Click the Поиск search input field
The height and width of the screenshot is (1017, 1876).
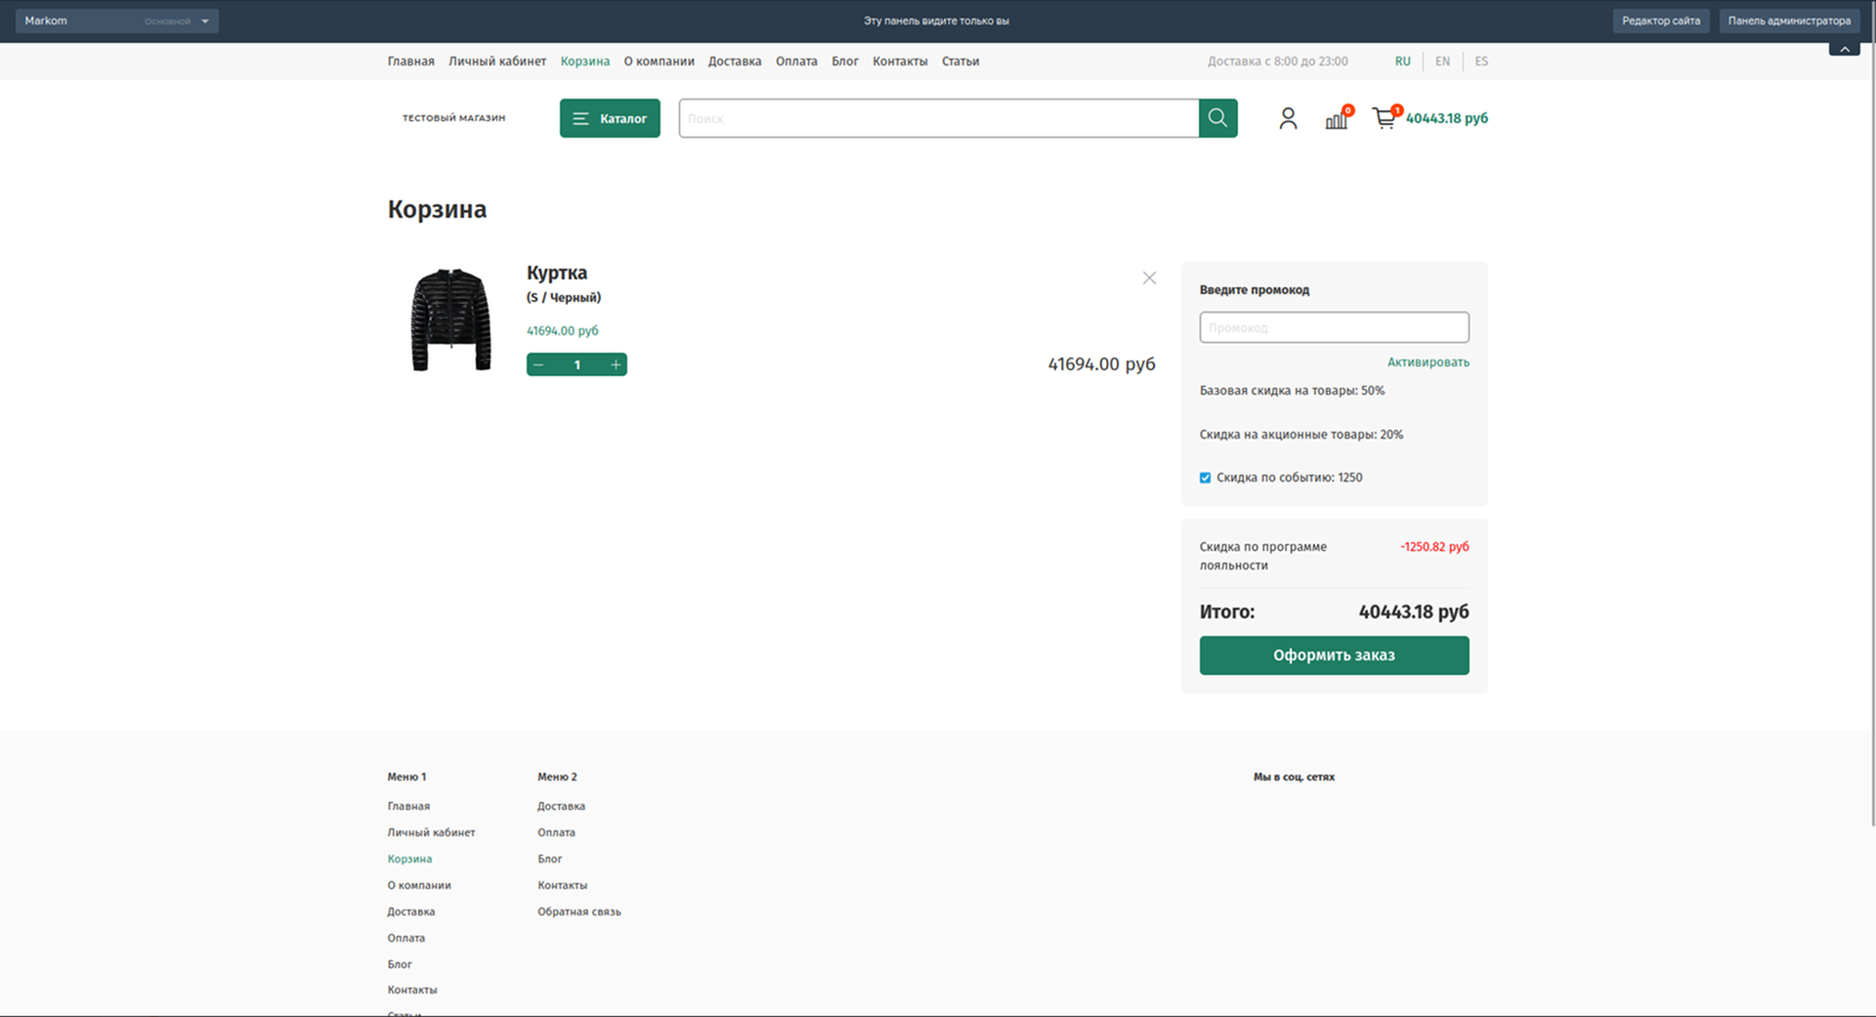click(x=938, y=118)
